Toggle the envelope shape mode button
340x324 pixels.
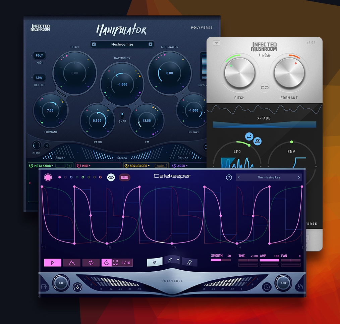pos(72,263)
